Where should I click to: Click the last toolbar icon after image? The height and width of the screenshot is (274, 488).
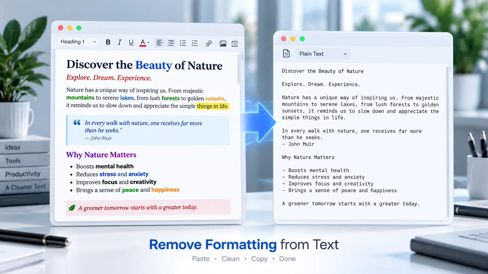(235, 44)
